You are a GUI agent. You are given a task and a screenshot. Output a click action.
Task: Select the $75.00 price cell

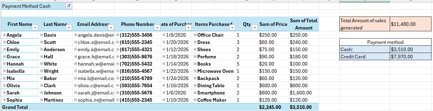273,49
